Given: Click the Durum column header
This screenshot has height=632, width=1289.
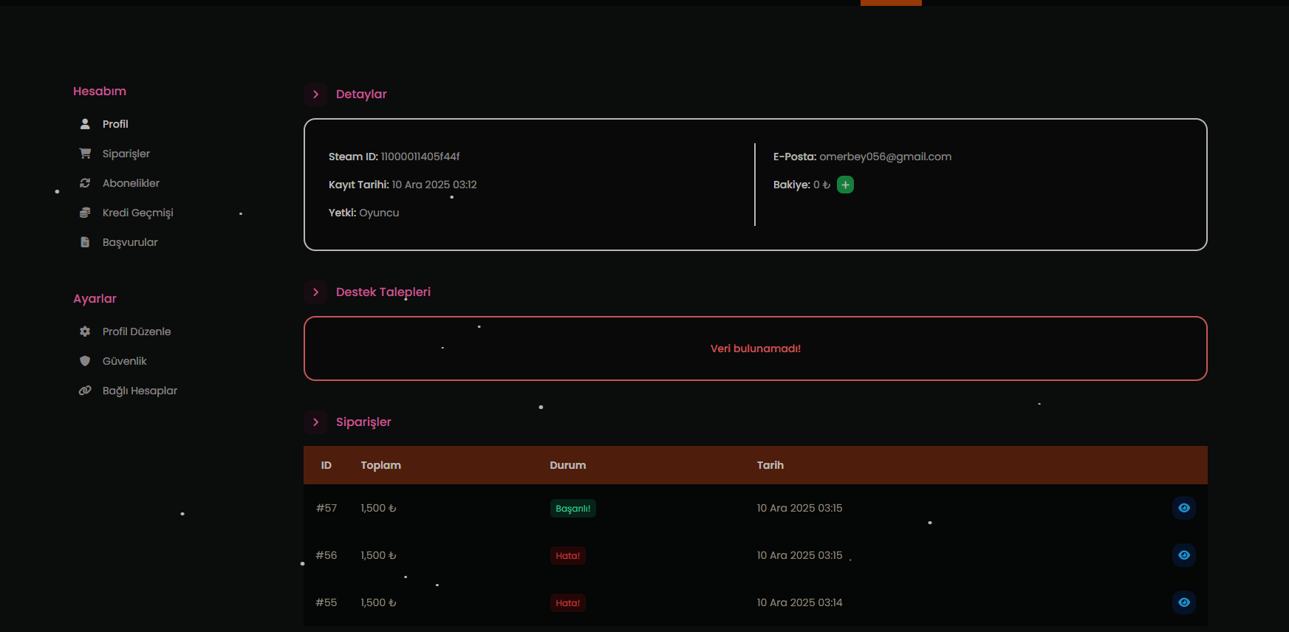Looking at the screenshot, I should click(568, 465).
